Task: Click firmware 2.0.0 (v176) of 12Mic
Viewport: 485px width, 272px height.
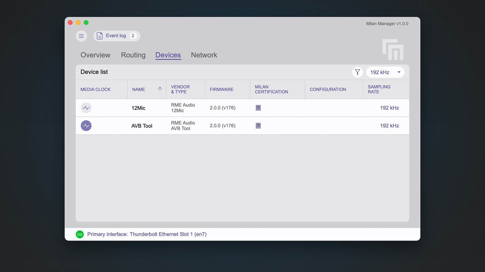Action: click(223, 108)
